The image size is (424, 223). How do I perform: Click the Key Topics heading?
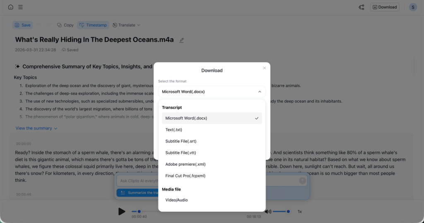click(x=25, y=78)
